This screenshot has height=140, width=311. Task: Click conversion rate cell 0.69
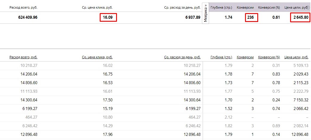coord(276,126)
